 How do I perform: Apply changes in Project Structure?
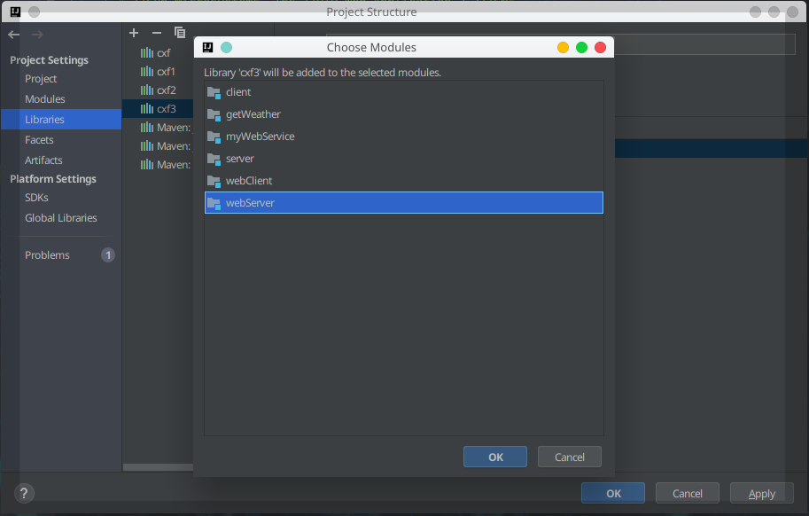point(760,493)
